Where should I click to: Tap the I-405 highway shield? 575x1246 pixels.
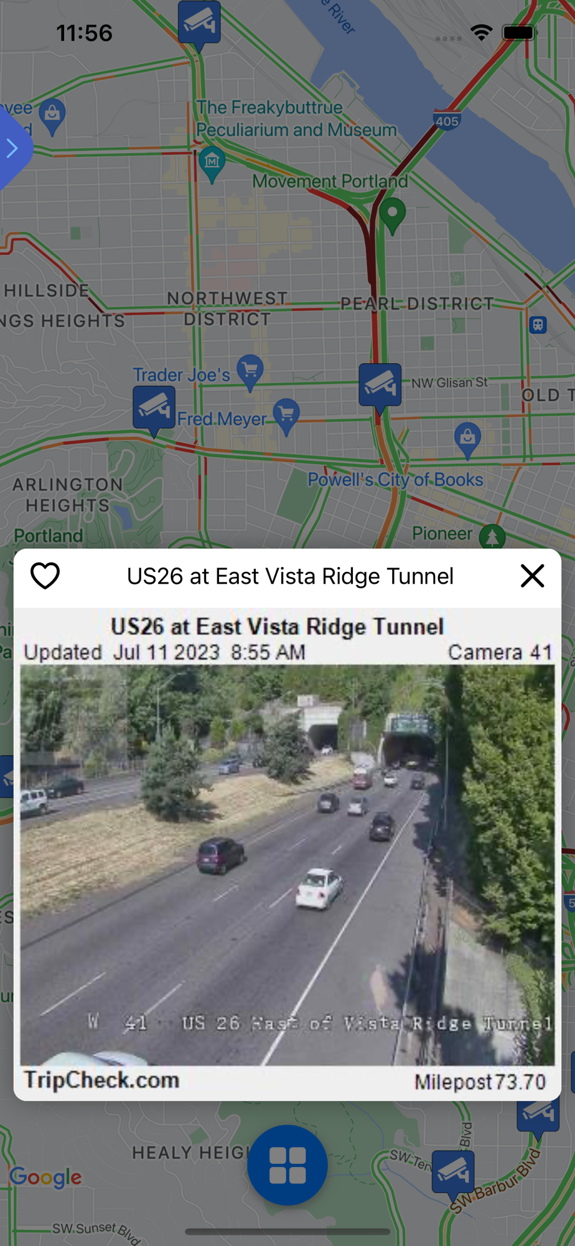point(447,120)
